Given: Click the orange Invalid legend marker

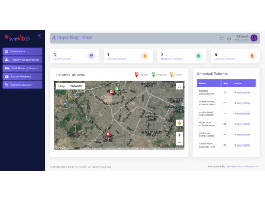Looking at the screenshot, I should (172, 75).
